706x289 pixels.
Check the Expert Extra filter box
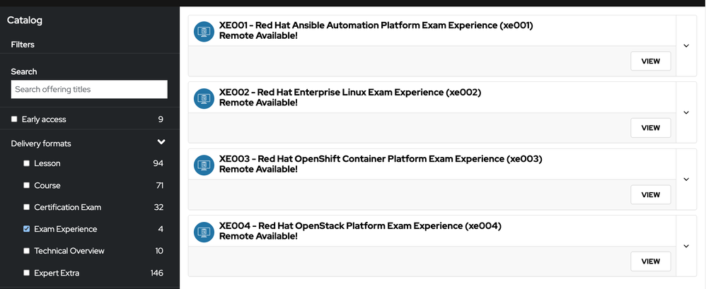coord(27,273)
